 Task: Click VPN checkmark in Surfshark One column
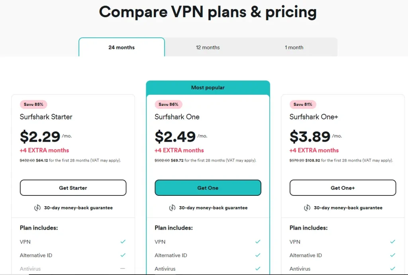[x=258, y=242]
